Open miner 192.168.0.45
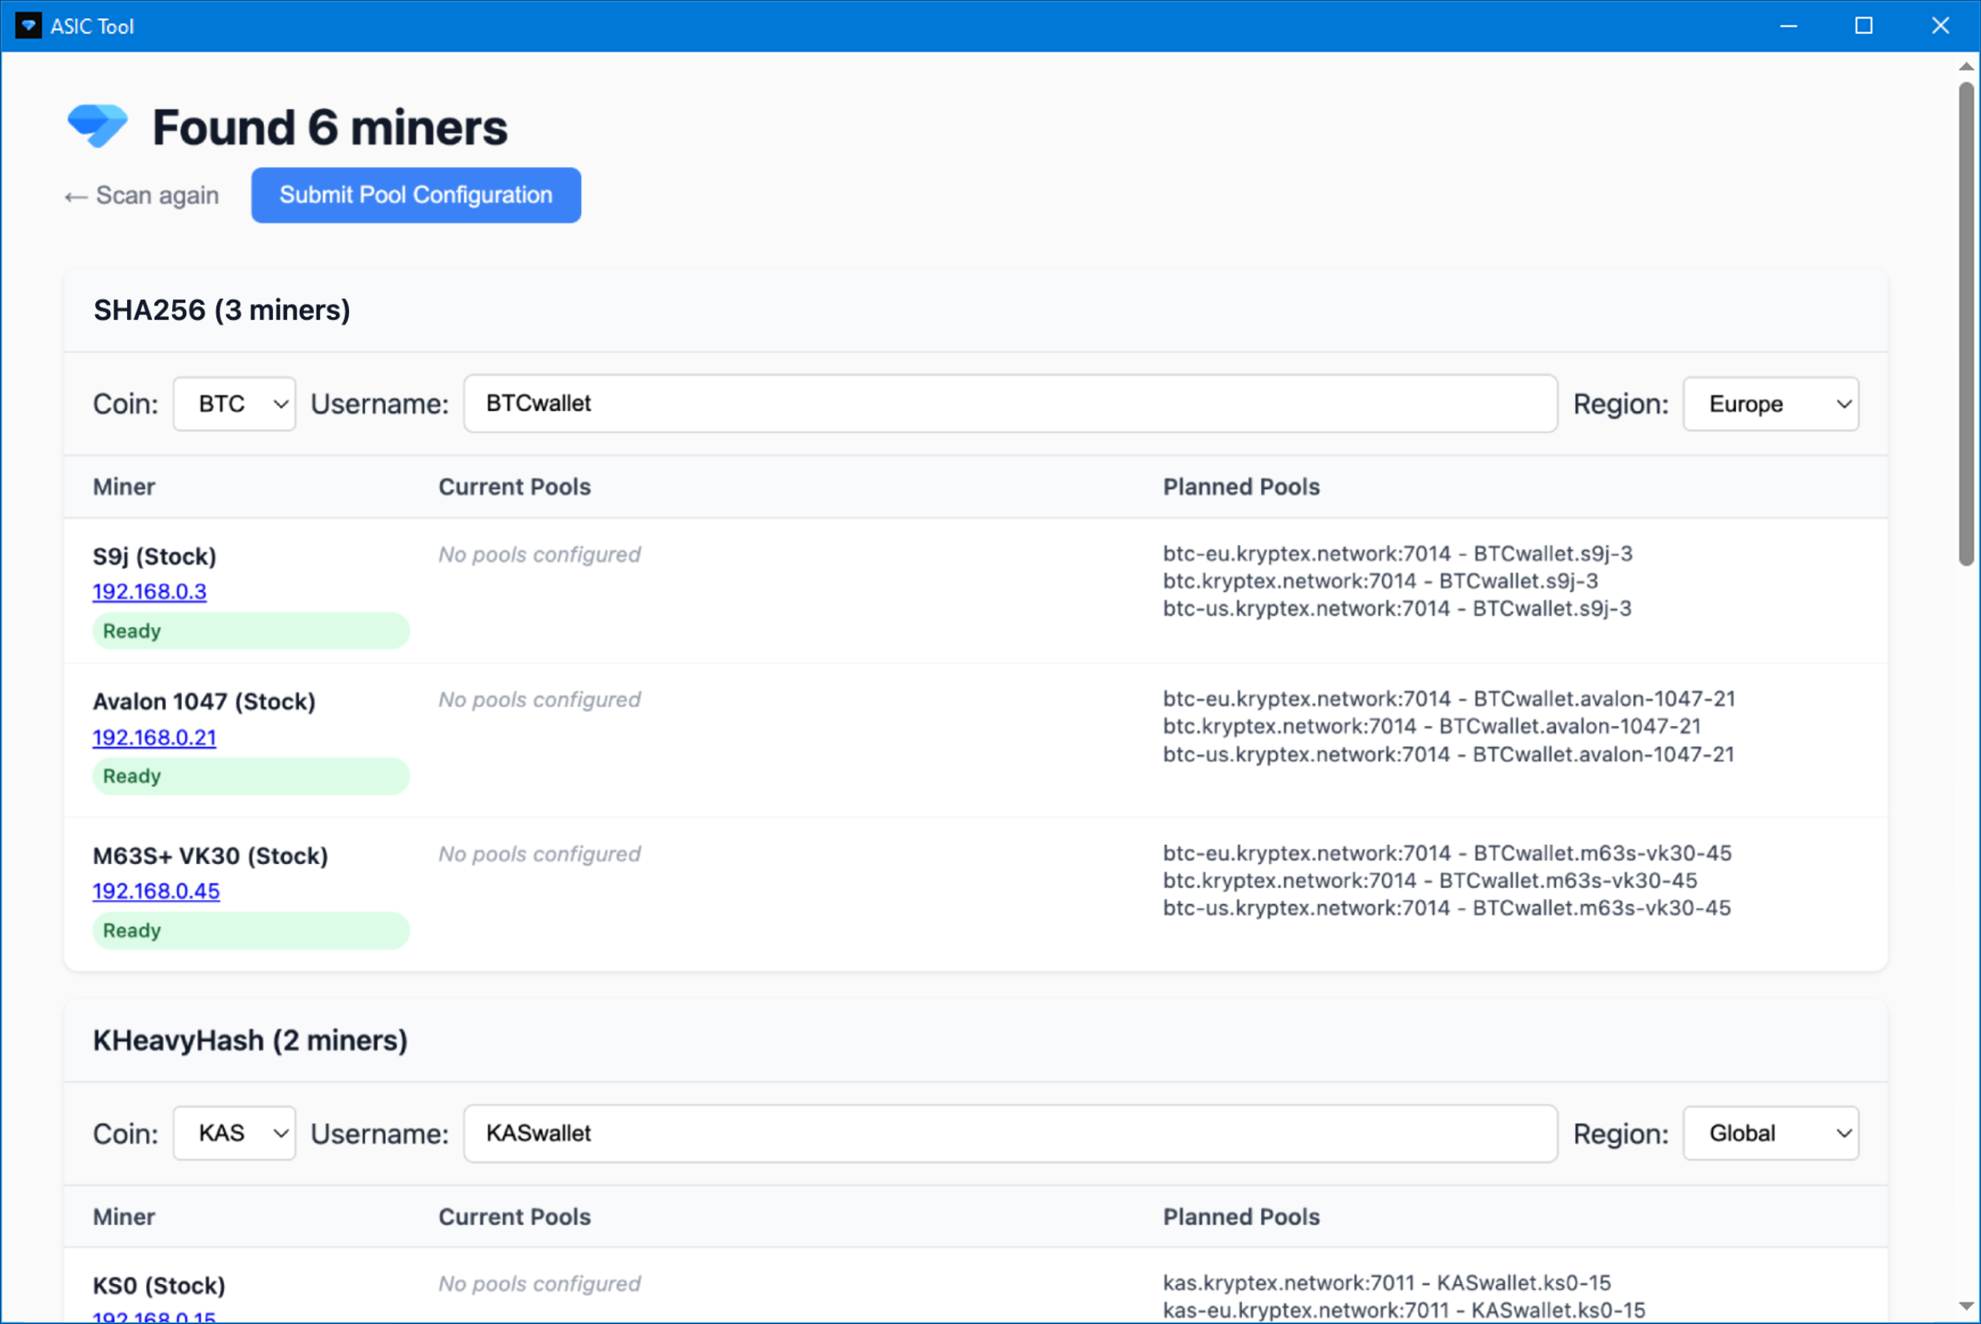This screenshot has height=1324, width=1981. pos(155,890)
